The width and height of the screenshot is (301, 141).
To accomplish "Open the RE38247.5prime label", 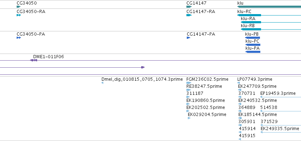I will pos(204,86).
